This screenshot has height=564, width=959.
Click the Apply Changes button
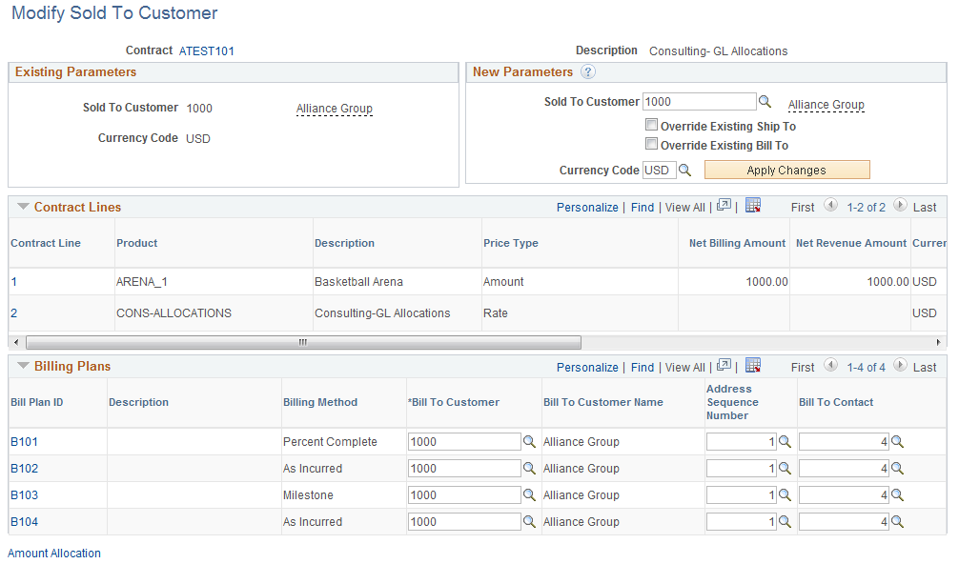pyautogui.click(x=787, y=170)
